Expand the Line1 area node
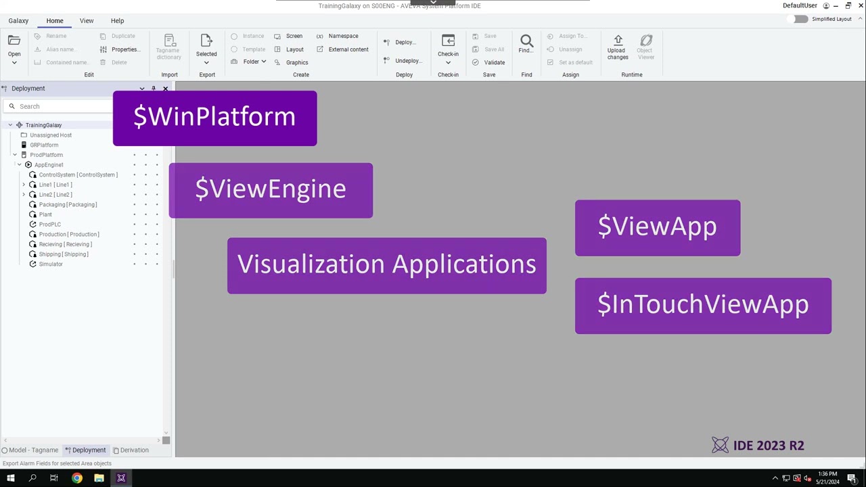The width and height of the screenshot is (866, 487). 24,185
